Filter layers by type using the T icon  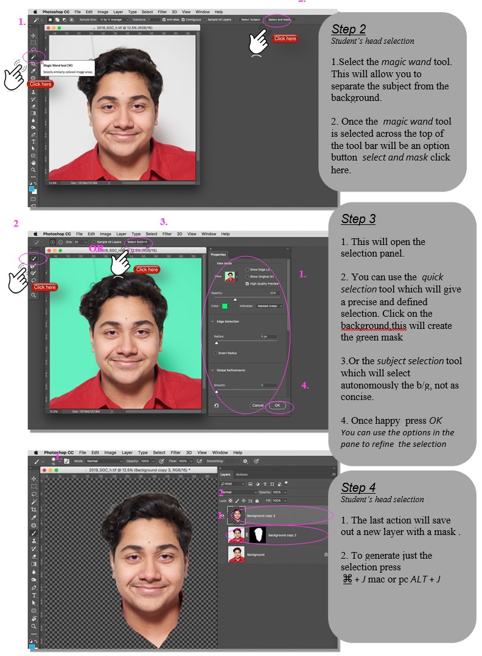tap(265, 483)
